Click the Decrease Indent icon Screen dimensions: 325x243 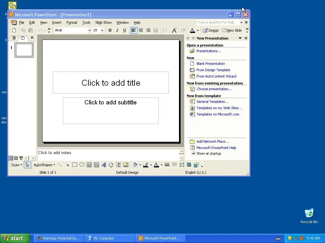coord(183,30)
